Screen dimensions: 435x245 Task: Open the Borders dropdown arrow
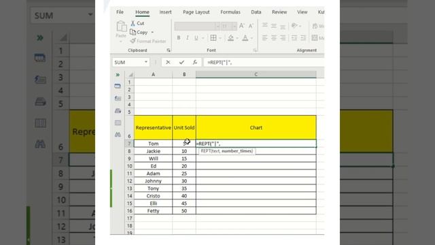[220, 38]
